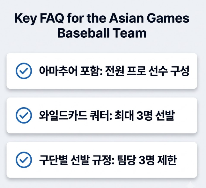Viewport: 206px width, 188px height.
Task: Click the words Asian Games in the heading
Action: tap(149, 18)
